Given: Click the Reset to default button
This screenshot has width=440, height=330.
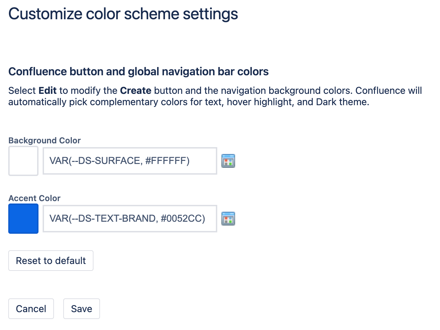Looking at the screenshot, I should (x=51, y=261).
